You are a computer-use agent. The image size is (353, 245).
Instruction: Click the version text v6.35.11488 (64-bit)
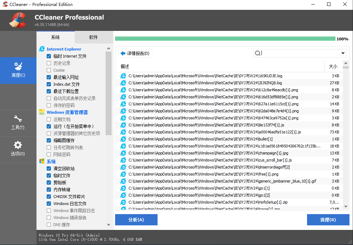tap(52, 25)
